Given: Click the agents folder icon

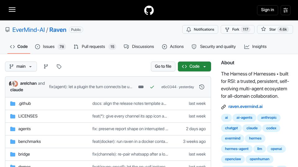Looking at the screenshot, I should pos(12,129).
